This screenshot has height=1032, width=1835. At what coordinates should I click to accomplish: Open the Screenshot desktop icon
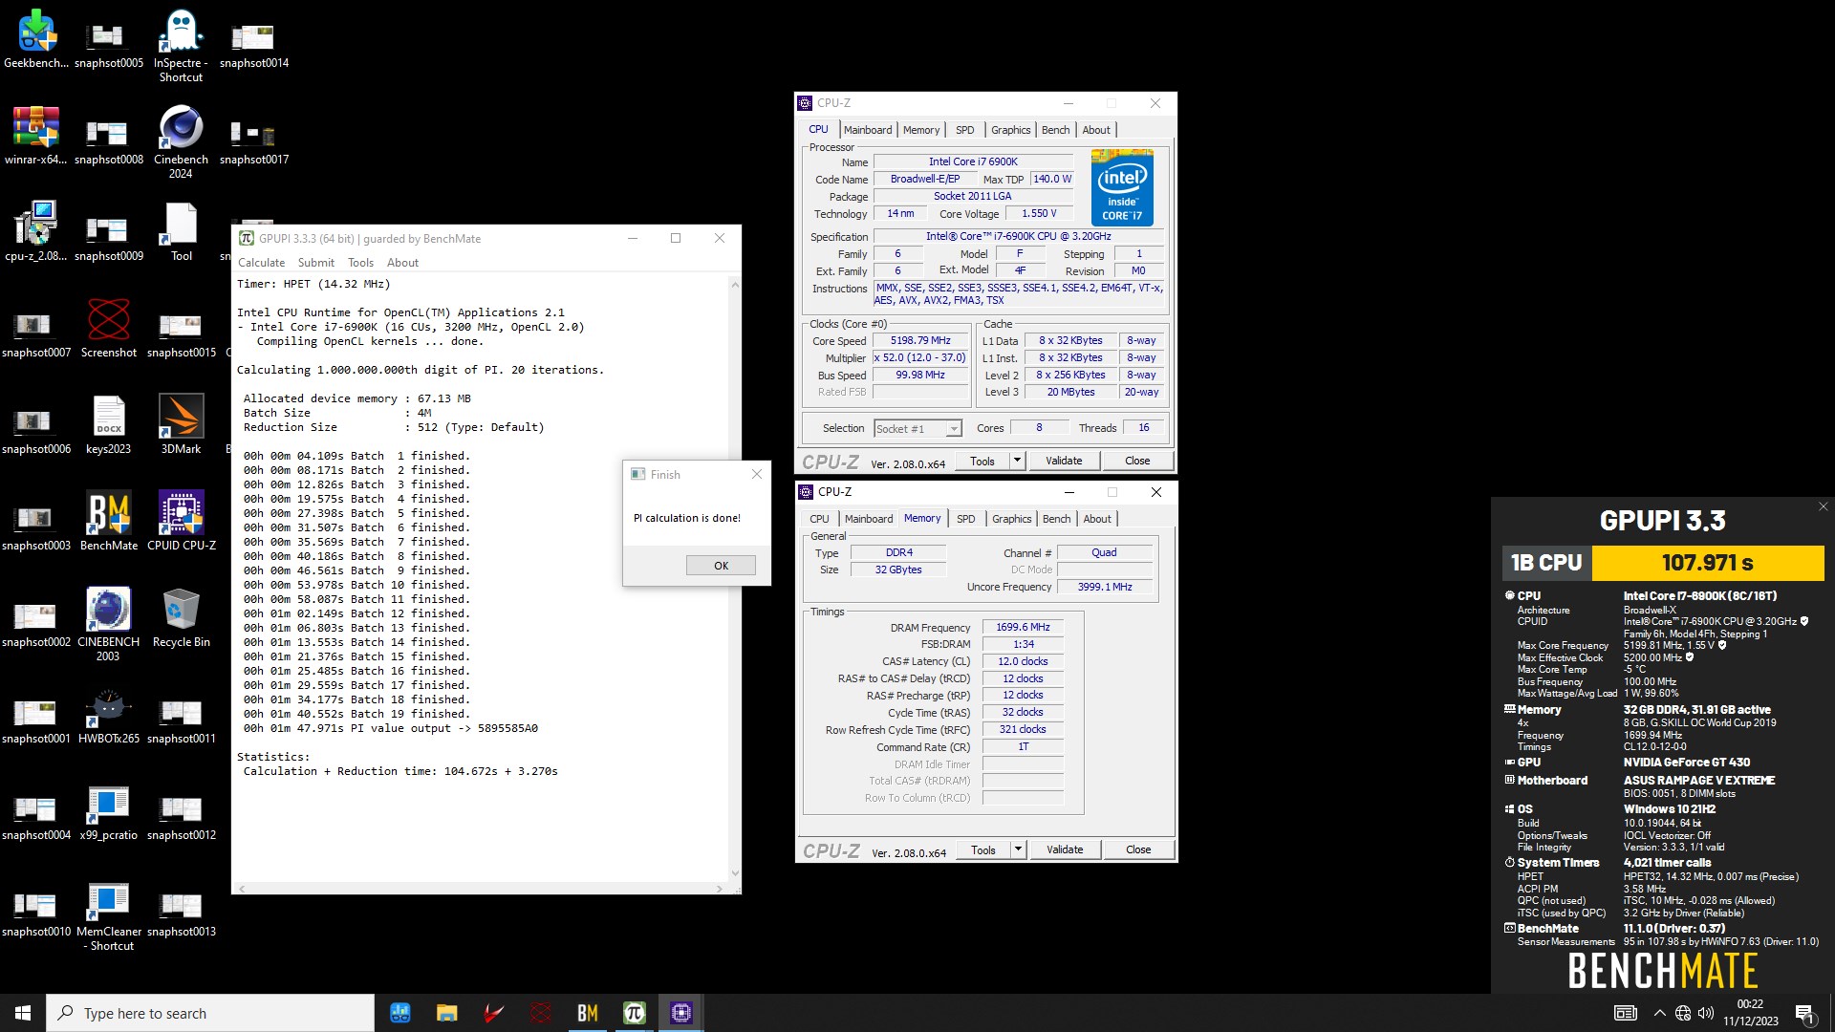pos(108,328)
